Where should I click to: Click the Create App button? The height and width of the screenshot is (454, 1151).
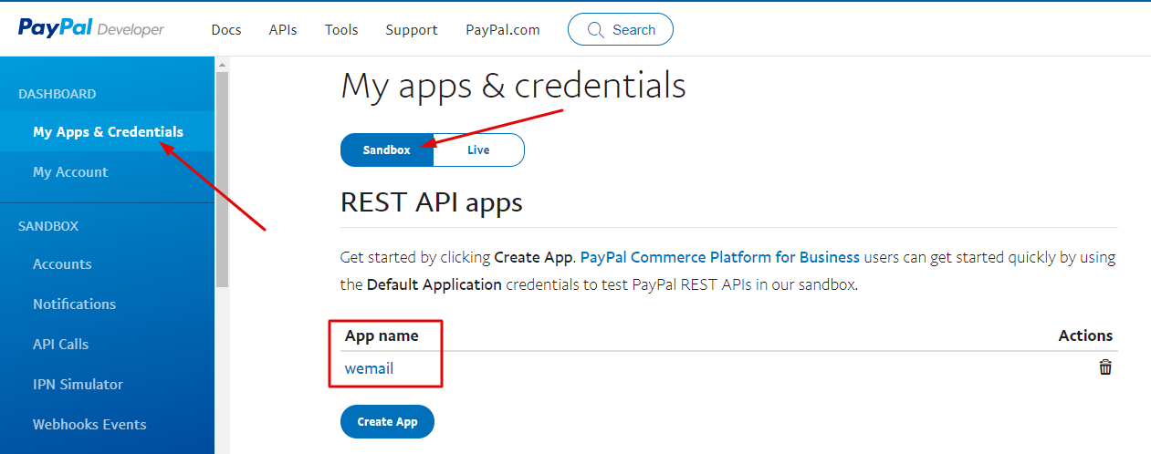tap(387, 422)
